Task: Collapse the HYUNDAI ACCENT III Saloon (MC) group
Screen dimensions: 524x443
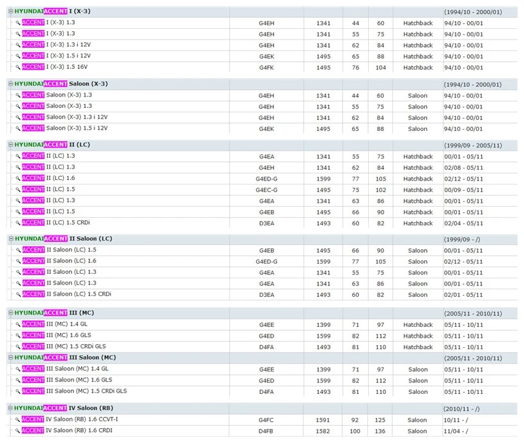Action: coord(11,357)
